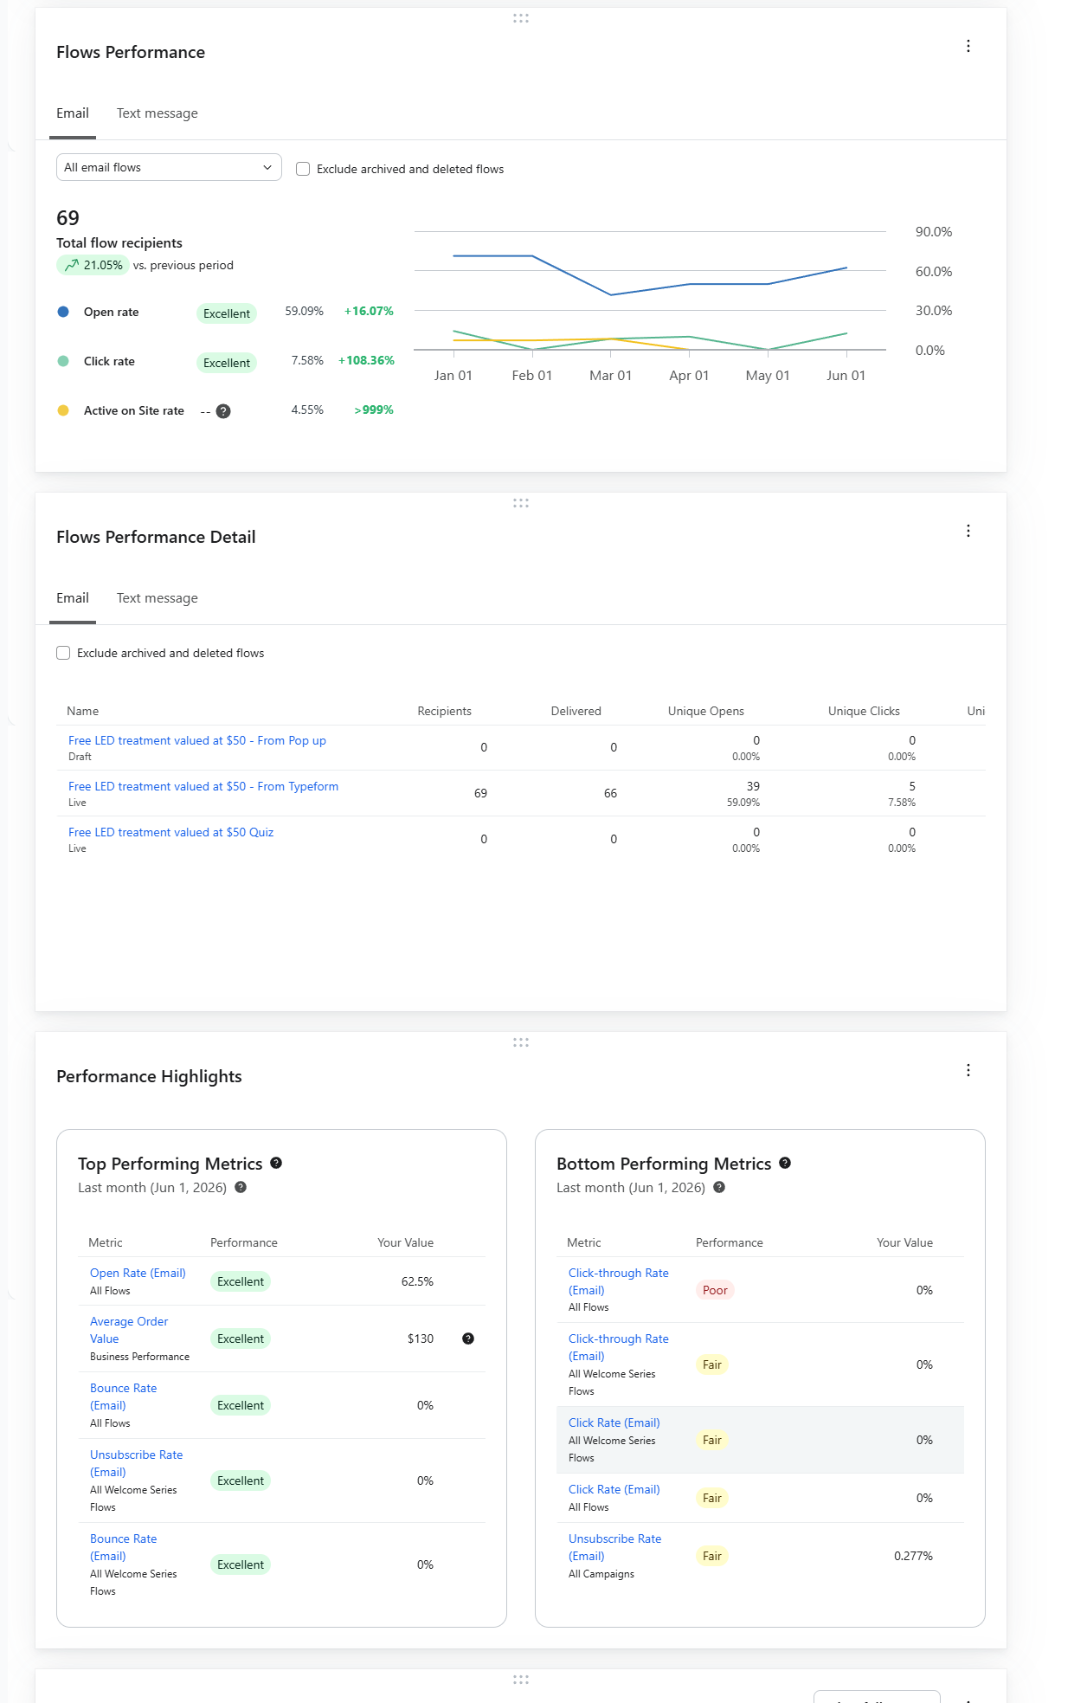The image size is (1087, 1703).
Task: Click help icon beside Top metrics Last month date
Action: coord(241,1187)
